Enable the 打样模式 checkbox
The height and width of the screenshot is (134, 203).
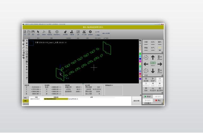[144, 103]
